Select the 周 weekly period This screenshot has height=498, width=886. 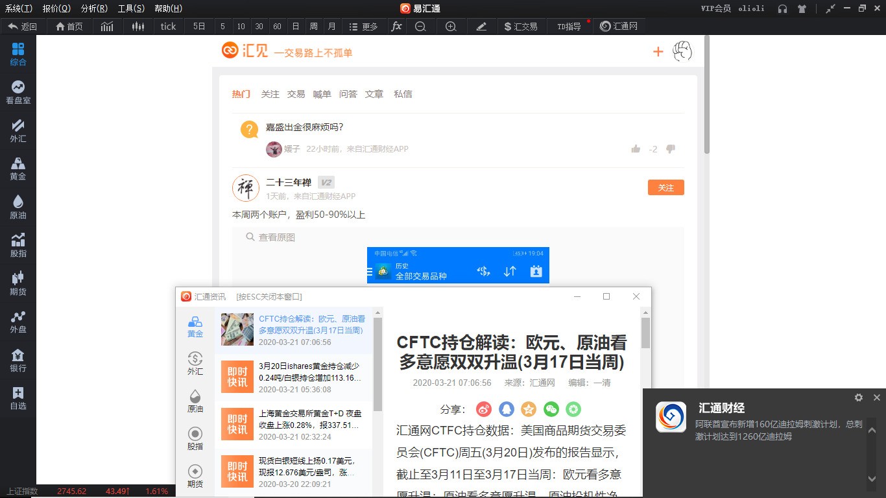pyautogui.click(x=313, y=27)
